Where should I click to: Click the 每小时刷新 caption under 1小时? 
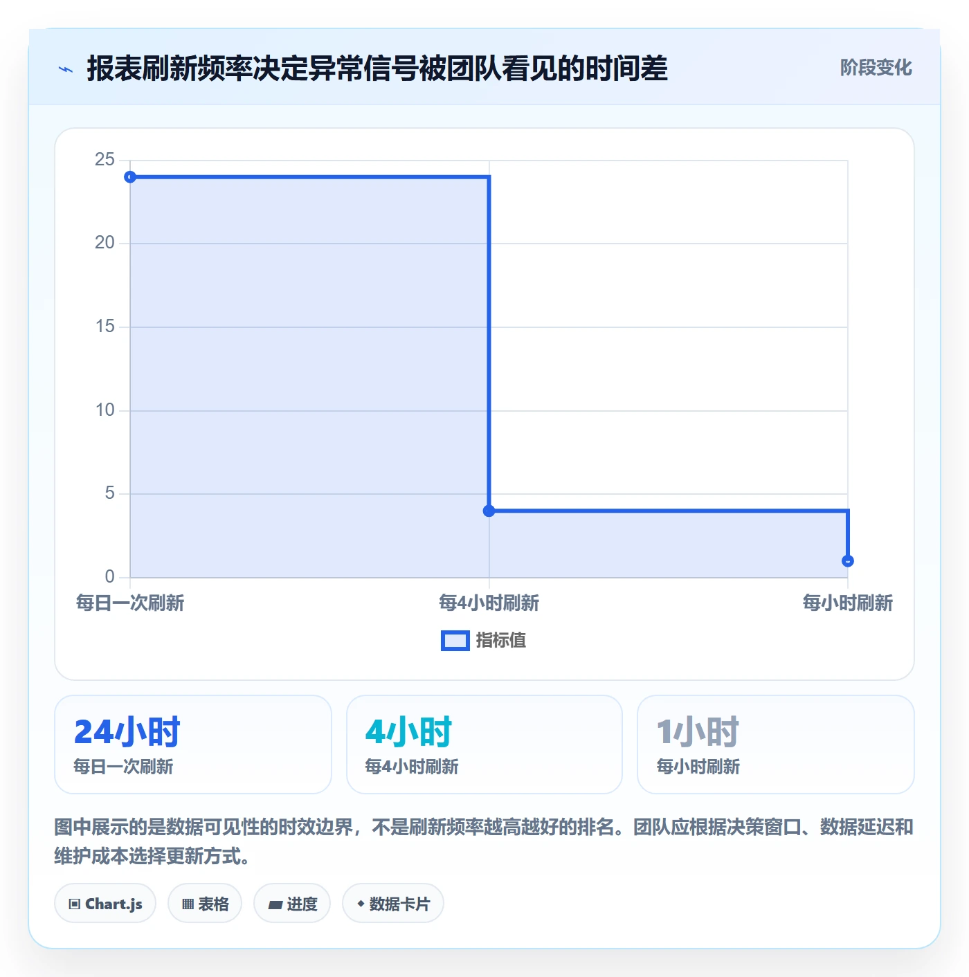tap(698, 767)
